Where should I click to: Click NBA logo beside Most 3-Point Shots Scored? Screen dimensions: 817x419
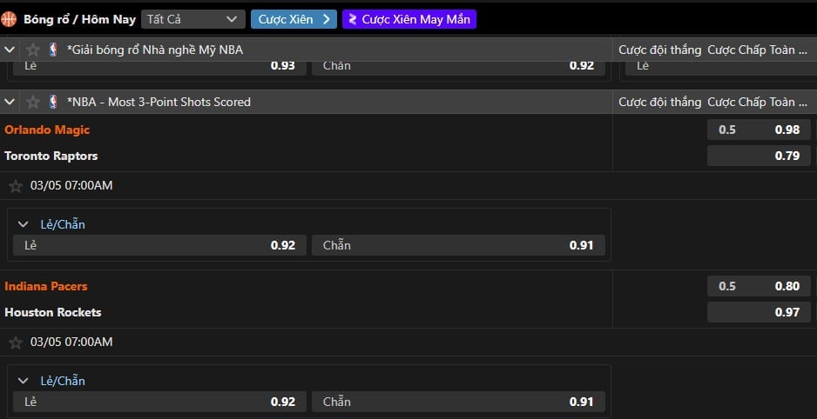coord(53,102)
